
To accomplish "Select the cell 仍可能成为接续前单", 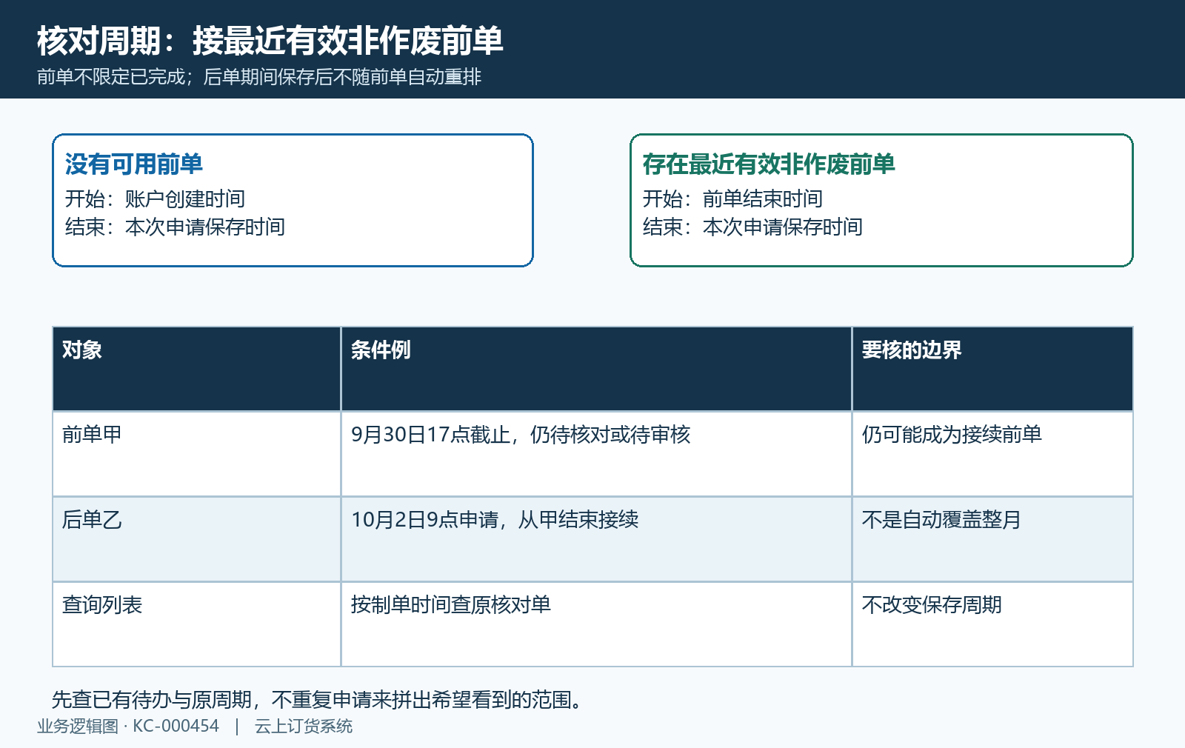I will (992, 454).
